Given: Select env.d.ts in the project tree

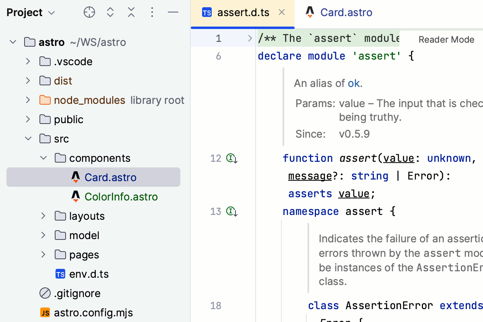Looking at the screenshot, I should tap(88, 274).
